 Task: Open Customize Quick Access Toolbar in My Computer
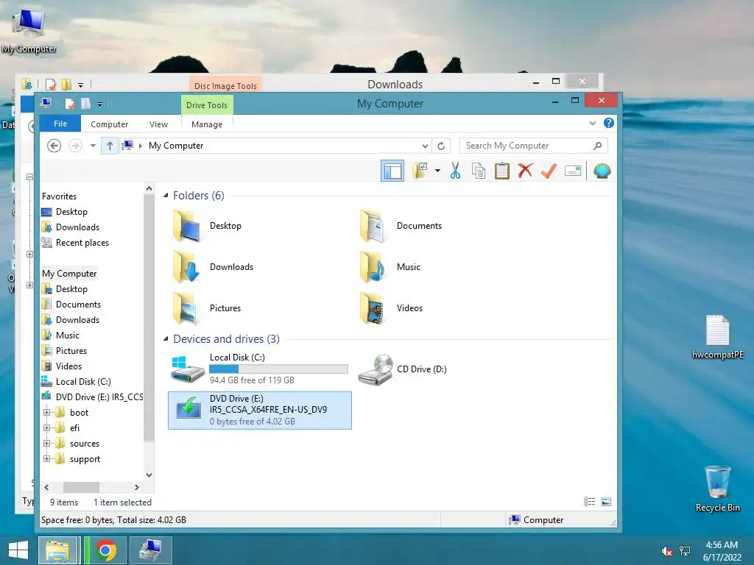tap(99, 104)
